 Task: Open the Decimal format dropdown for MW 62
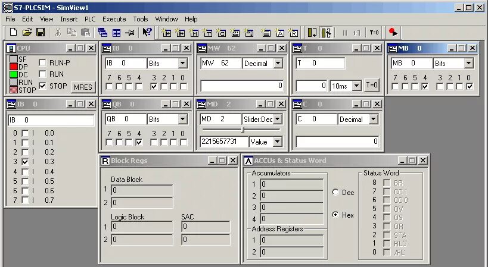tap(278, 64)
